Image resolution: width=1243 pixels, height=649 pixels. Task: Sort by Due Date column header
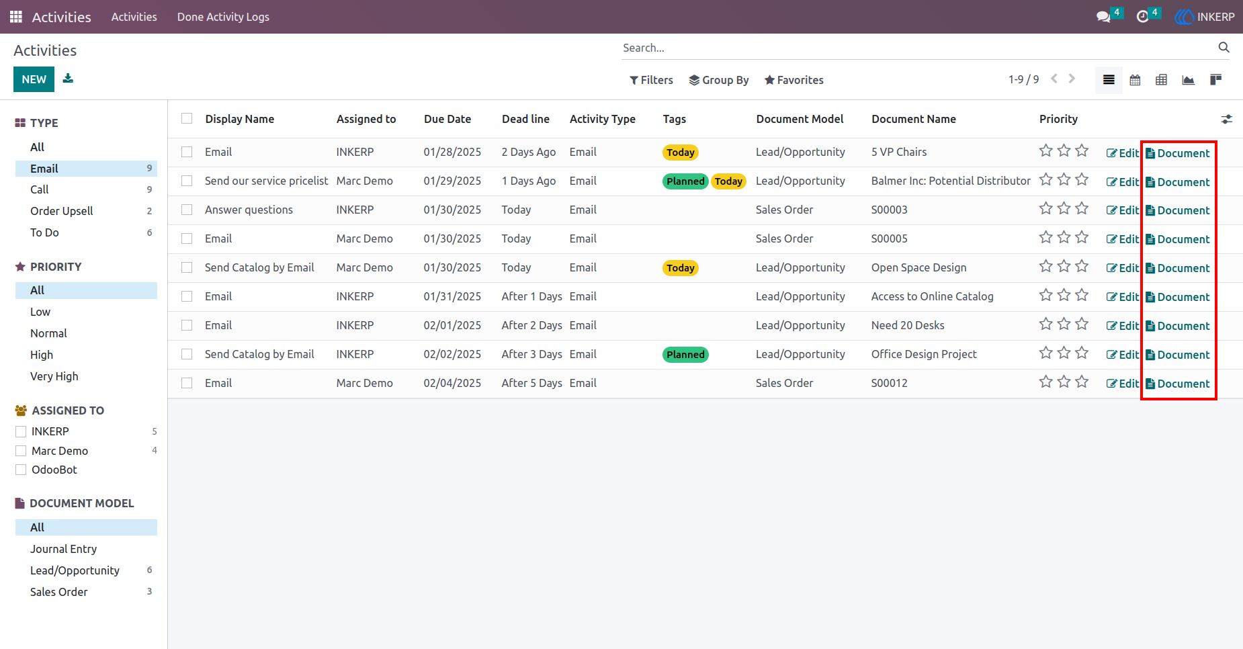tap(447, 119)
